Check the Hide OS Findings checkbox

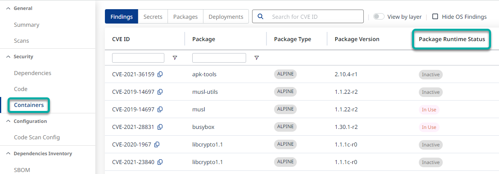click(x=435, y=17)
